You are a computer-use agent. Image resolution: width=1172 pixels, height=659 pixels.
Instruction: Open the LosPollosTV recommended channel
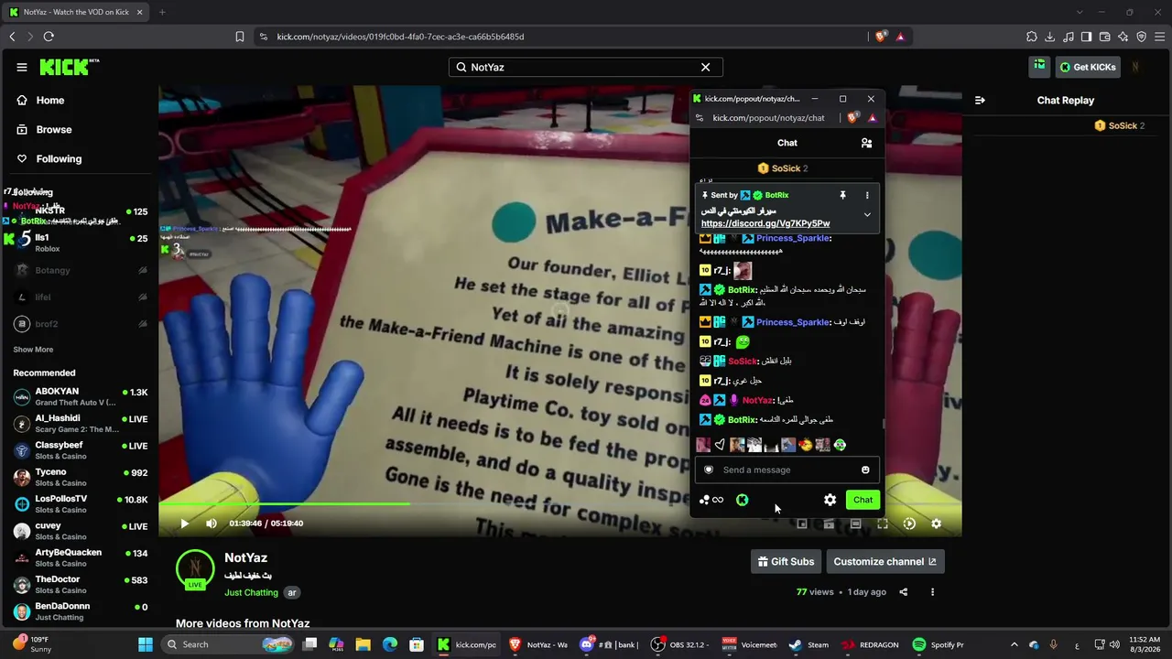[81, 504]
